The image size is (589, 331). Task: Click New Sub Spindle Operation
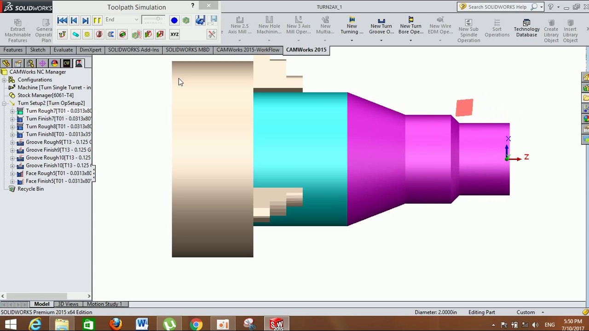(x=468, y=31)
